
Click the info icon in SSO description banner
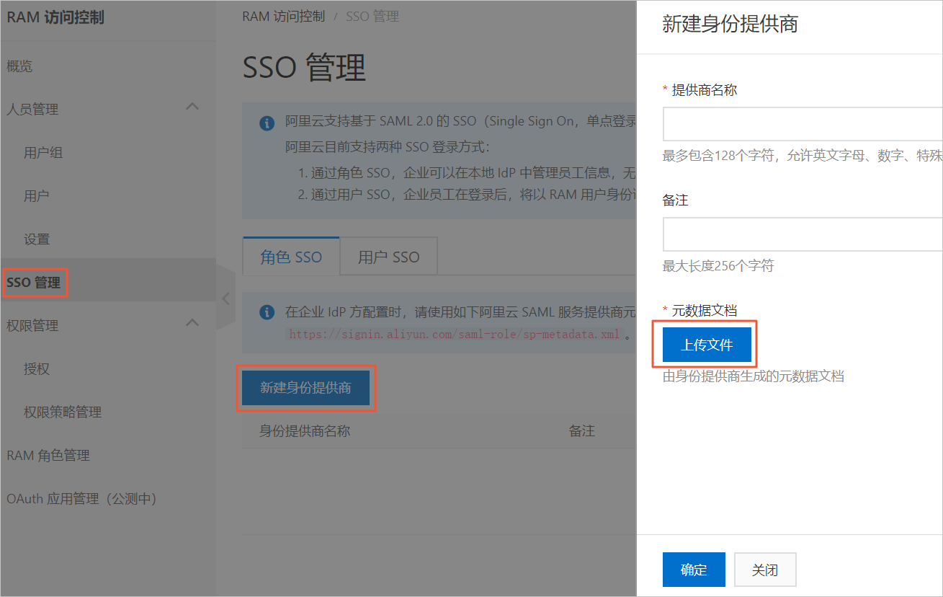coord(267,123)
